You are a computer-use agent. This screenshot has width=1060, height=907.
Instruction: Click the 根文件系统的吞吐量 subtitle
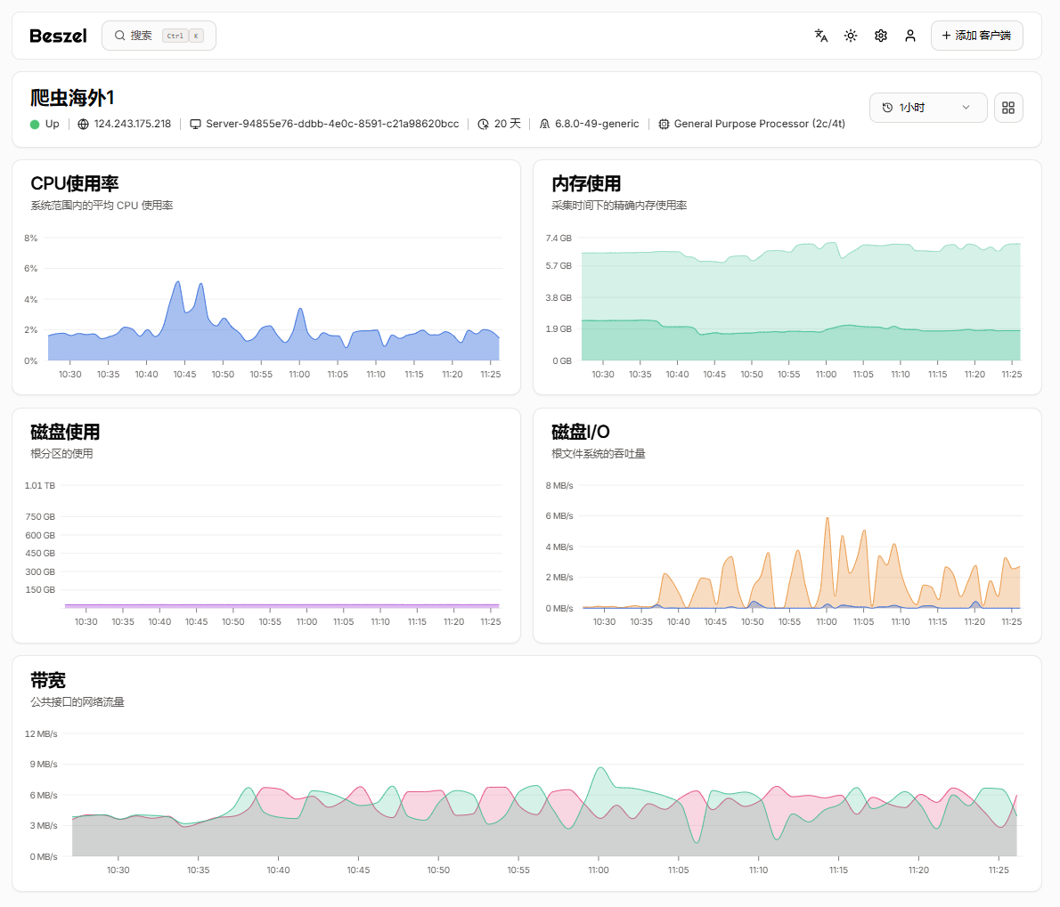[599, 454]
